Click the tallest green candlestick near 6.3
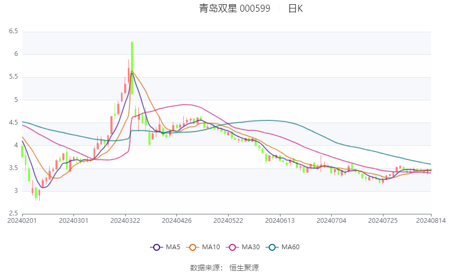Image resolution: width=449 pixels, height=273 pixels. (132, 68)
